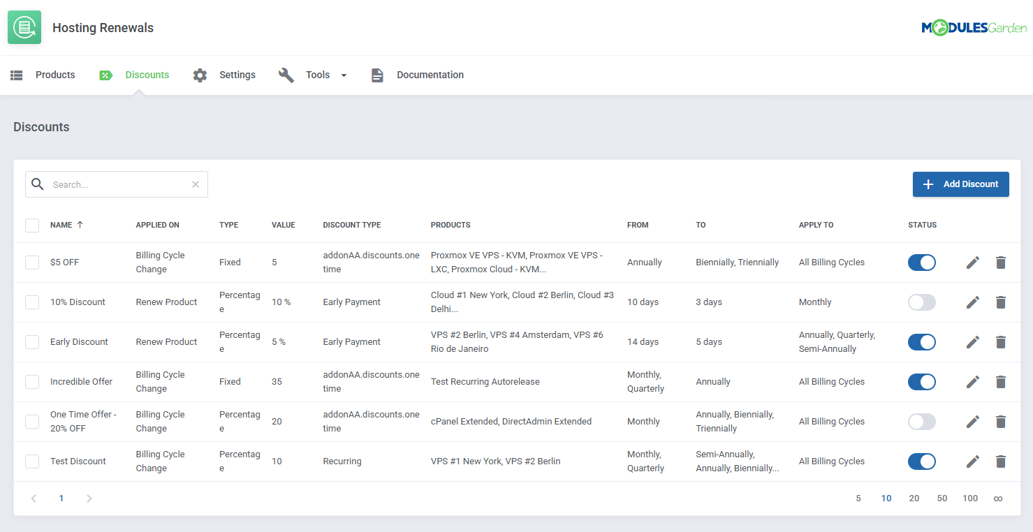
Task: Select all discounts via header checkbox
Action: click(31, 225)
